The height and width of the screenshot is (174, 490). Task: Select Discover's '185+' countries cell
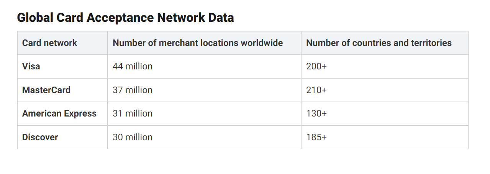(x=316, y=137)
